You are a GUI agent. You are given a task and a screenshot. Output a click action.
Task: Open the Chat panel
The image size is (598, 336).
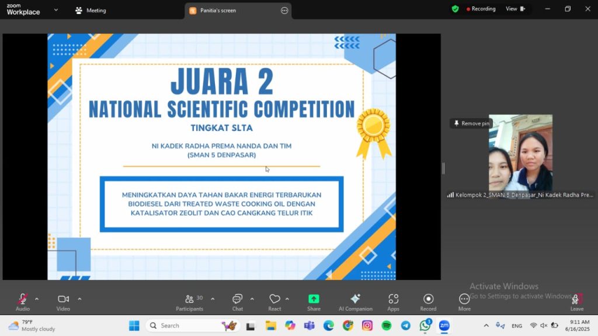tap(237, 300)
